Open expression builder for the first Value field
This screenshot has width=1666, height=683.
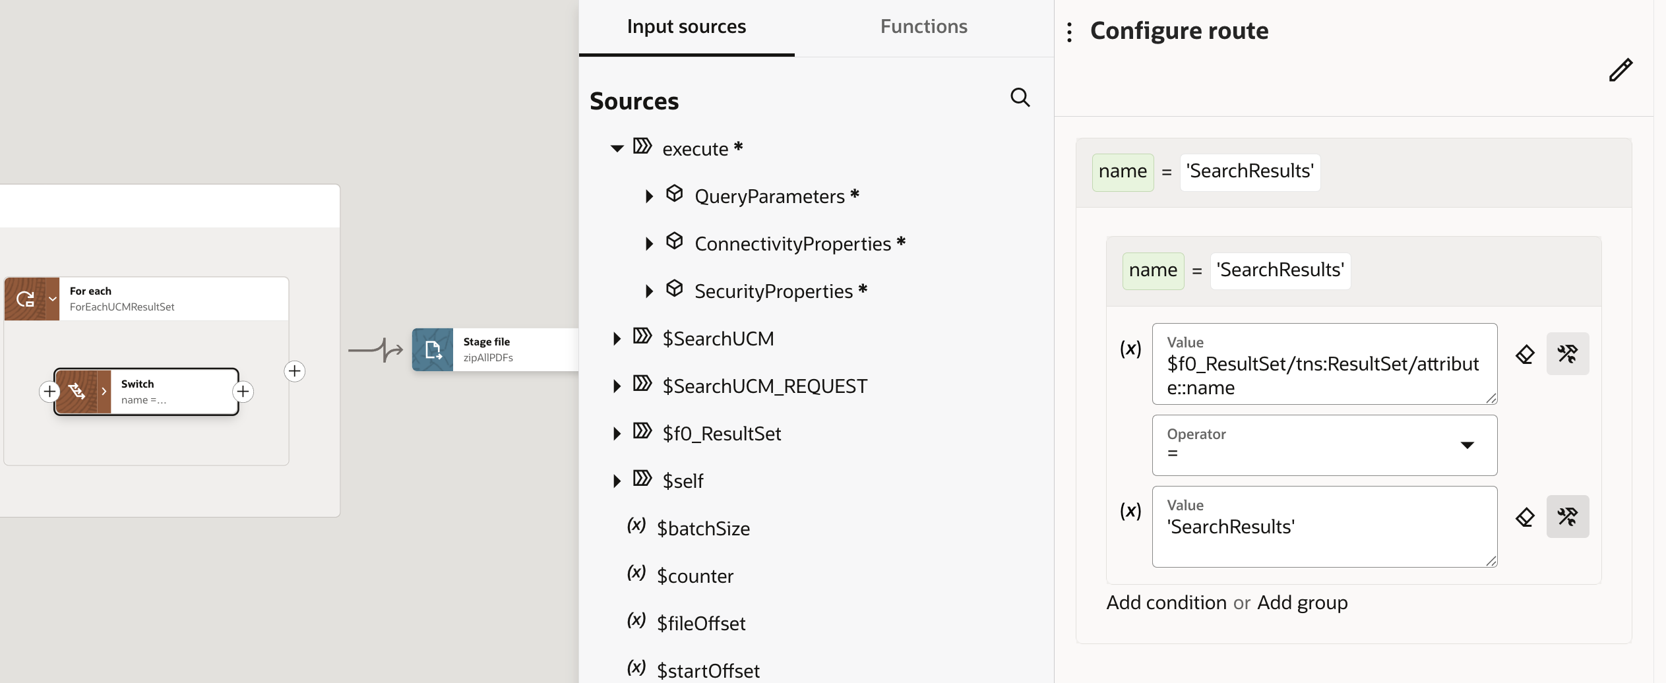click(1568, 353)
